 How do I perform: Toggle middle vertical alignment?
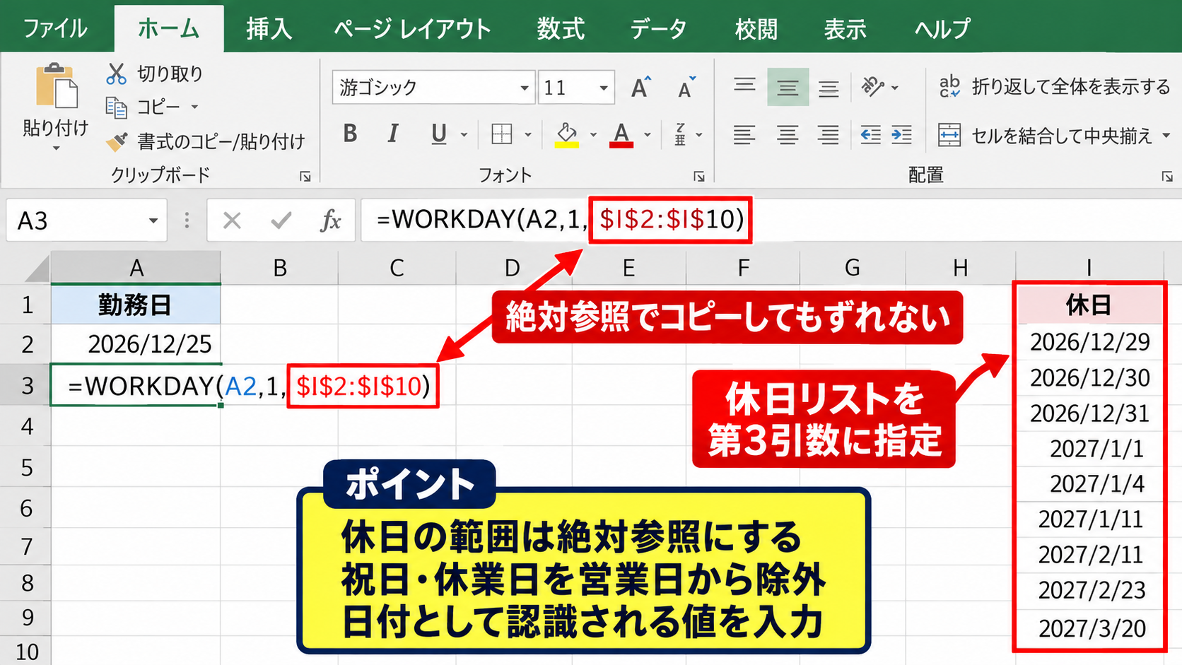coord(788,87)
